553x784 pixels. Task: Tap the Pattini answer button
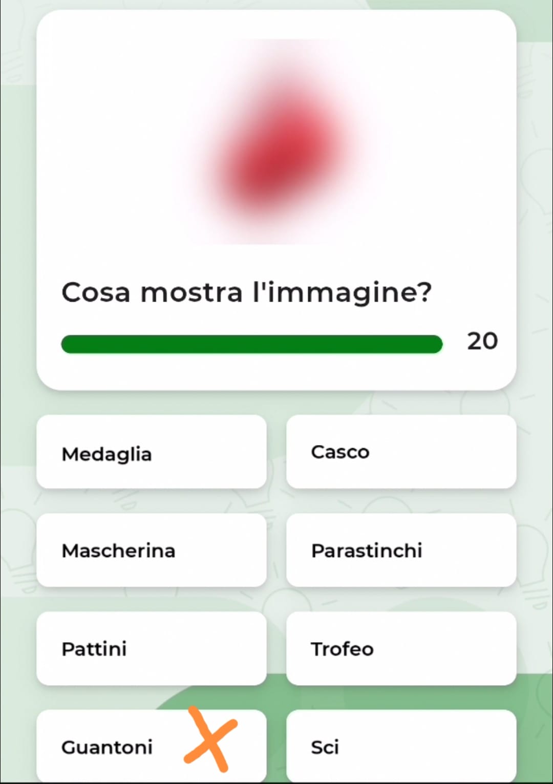[x=151, y=648]
